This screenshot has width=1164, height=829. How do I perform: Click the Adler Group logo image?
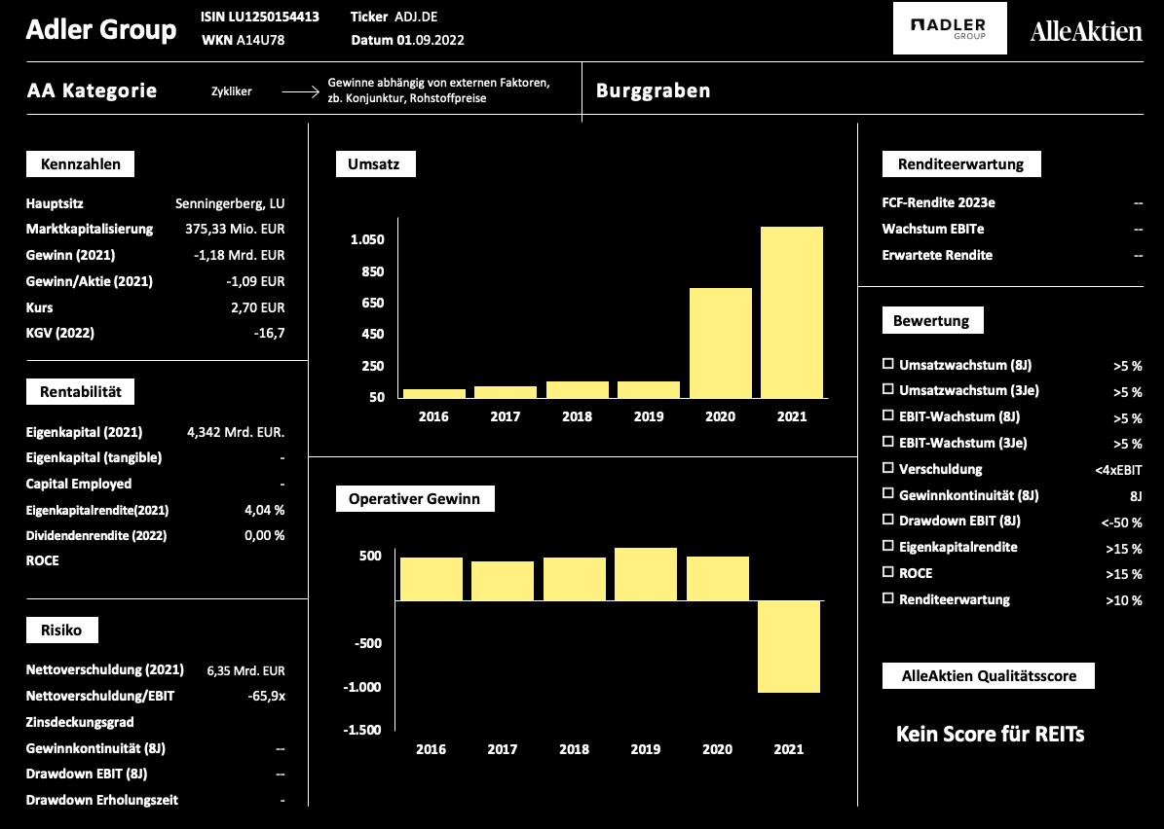pos(950,28)
